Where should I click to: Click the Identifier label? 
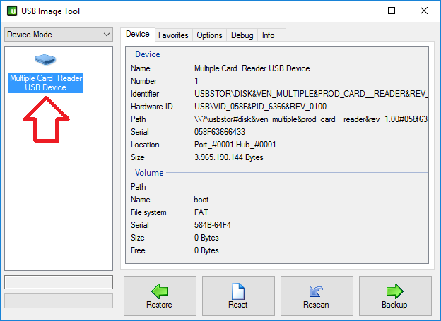point(145,94)
